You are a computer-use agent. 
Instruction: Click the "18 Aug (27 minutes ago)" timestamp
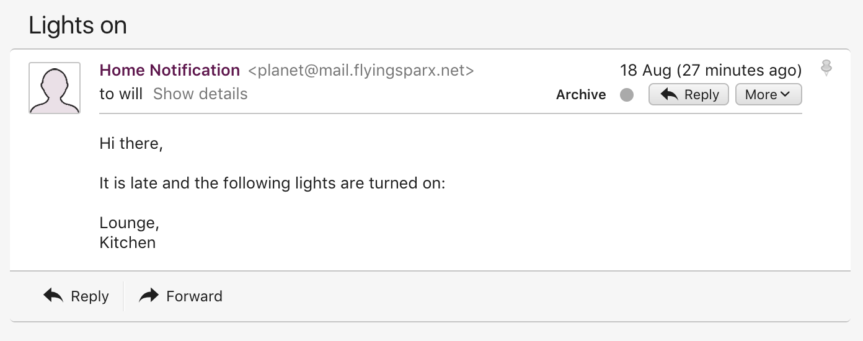pos(710,71)
